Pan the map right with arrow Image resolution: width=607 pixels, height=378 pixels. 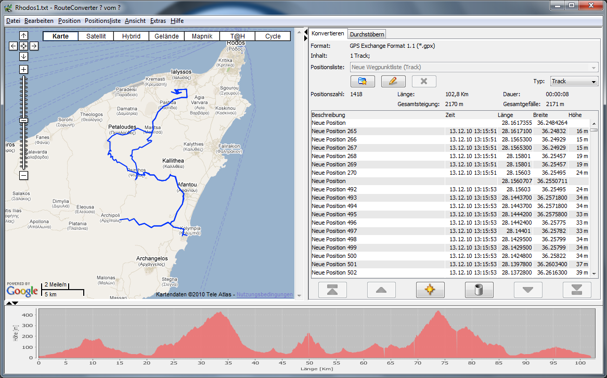[x=34, y=46]
